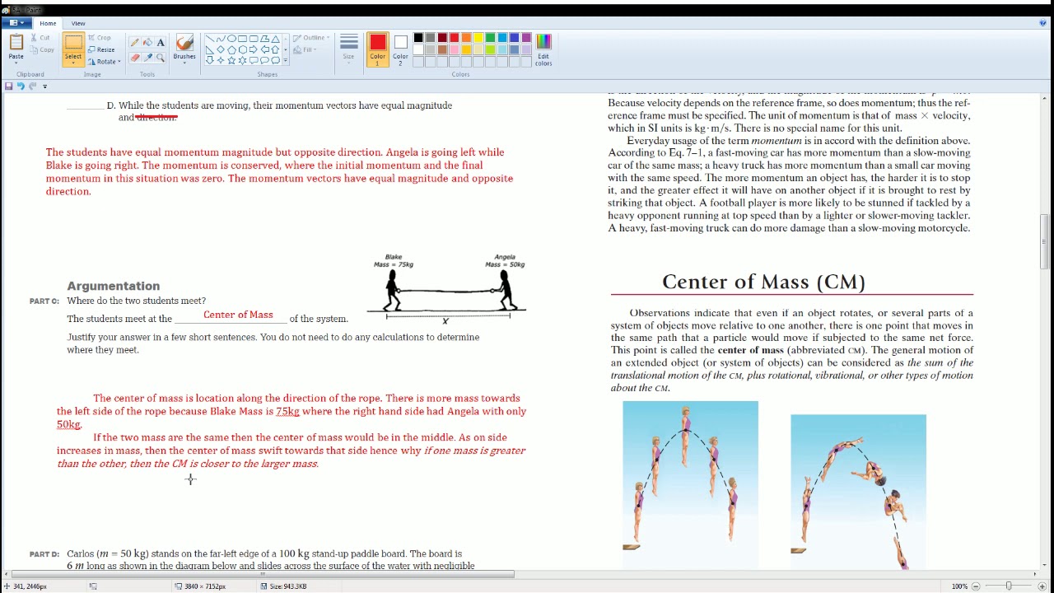Image resolution: width=1054 pixels, height=593 pixels.
Task: Select the Text tool
Action: (x=161, y=42)
